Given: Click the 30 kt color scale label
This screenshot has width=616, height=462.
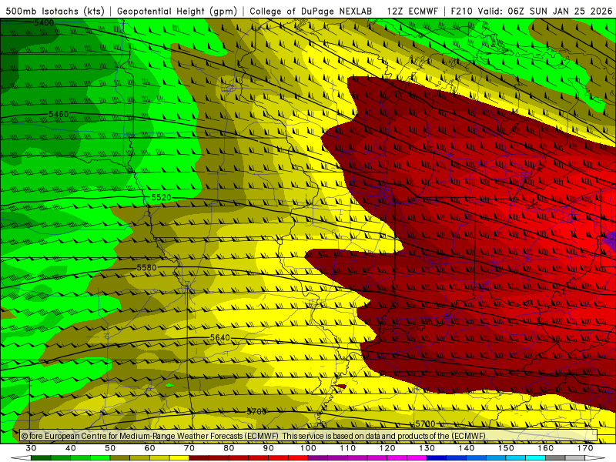Looking at the screenshot, I should (31, 448).
